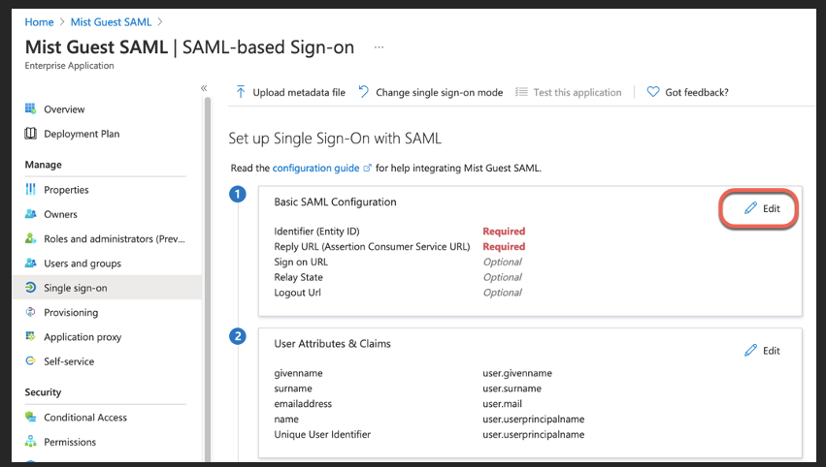Edit the Basic SAML Configuration
The height and width of the screenshot is (467, 826).
[x=761, y=208]
